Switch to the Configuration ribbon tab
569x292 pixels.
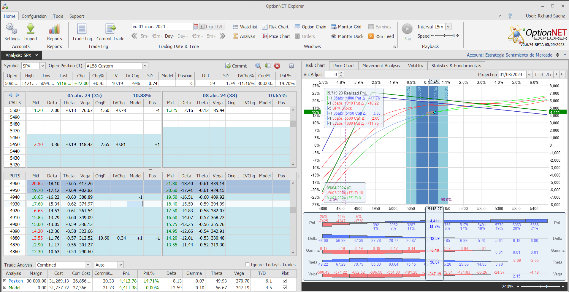coord(34,16)
